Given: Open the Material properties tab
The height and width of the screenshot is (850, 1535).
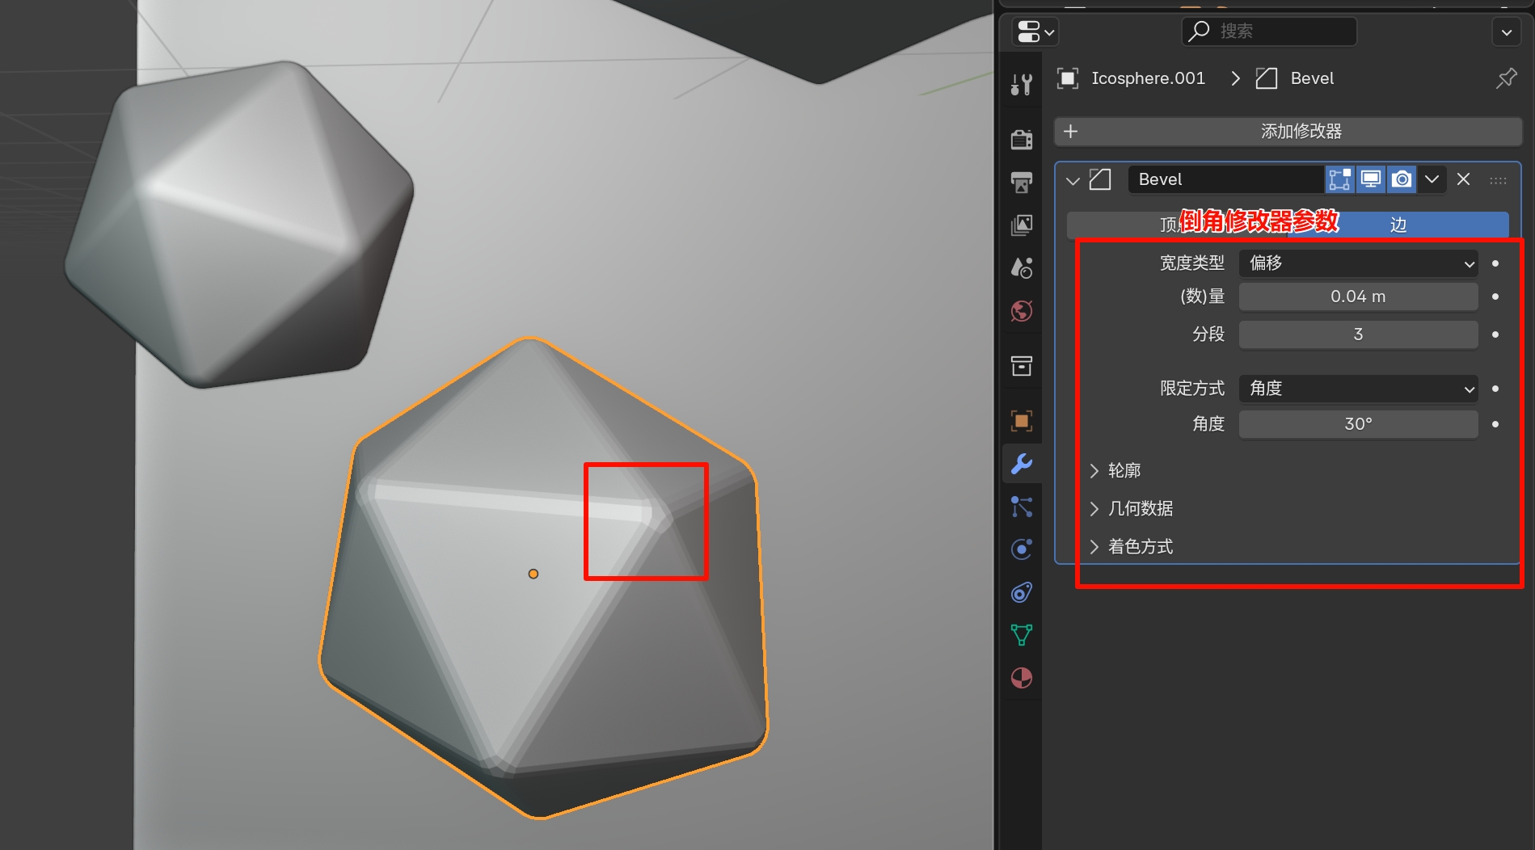Looking at the screenshot, I should pos(1021,678).
